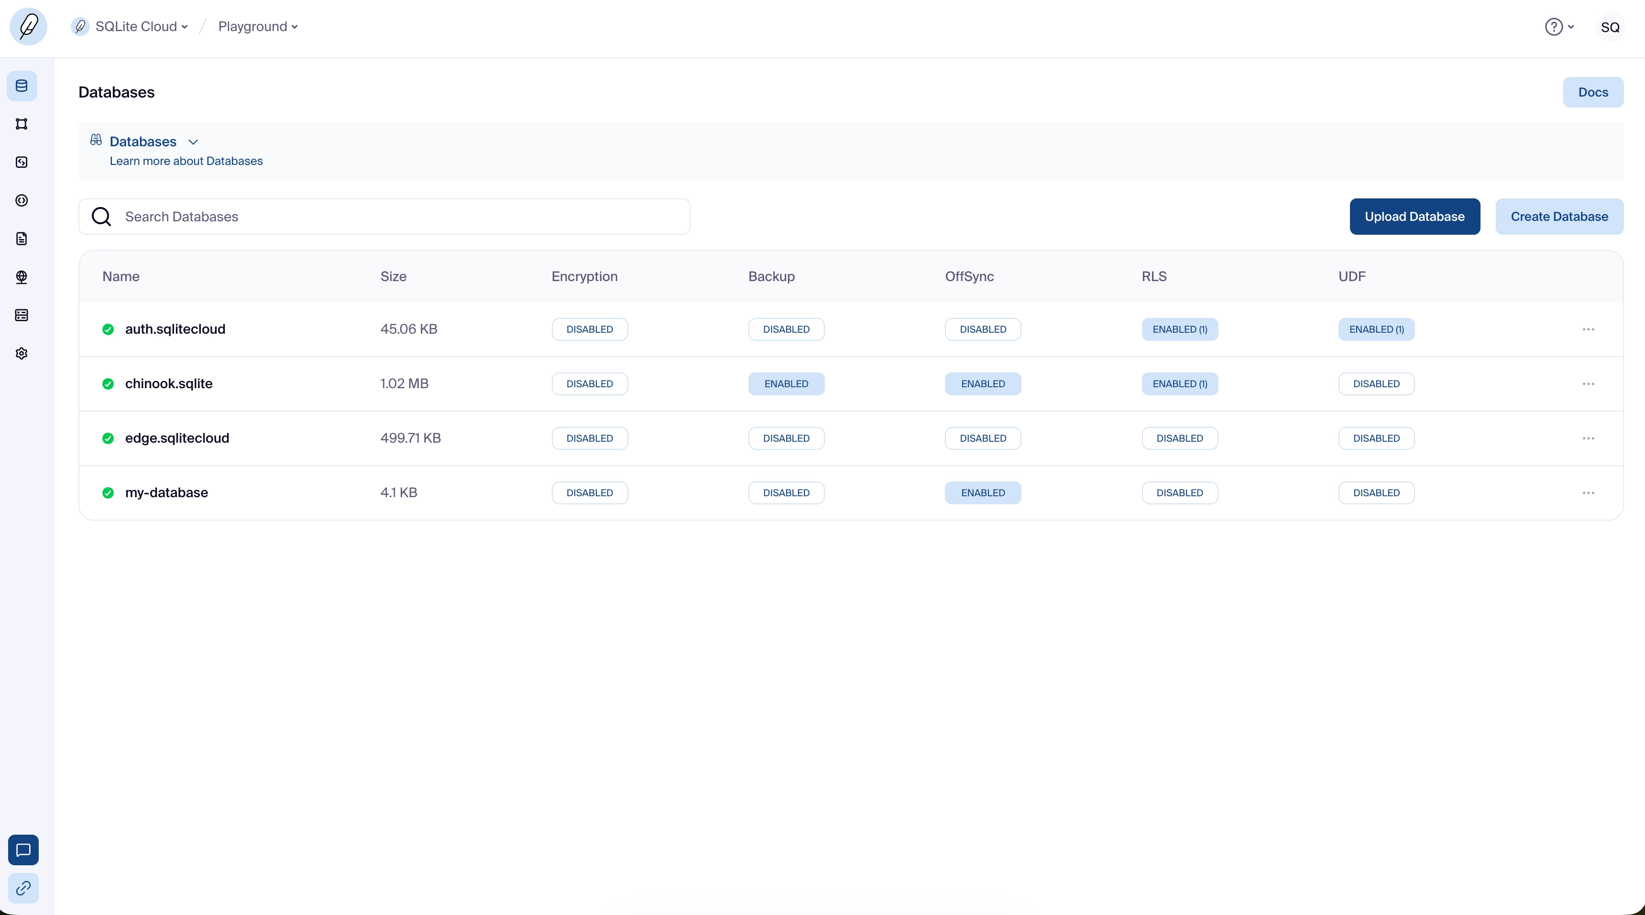This screenshot has height=915, width=1645.
Task: Click Create Database
Action: coord(1559,217)
